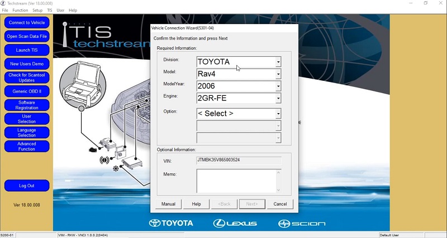Click the Next button in wizard

(x=252, y=204)
